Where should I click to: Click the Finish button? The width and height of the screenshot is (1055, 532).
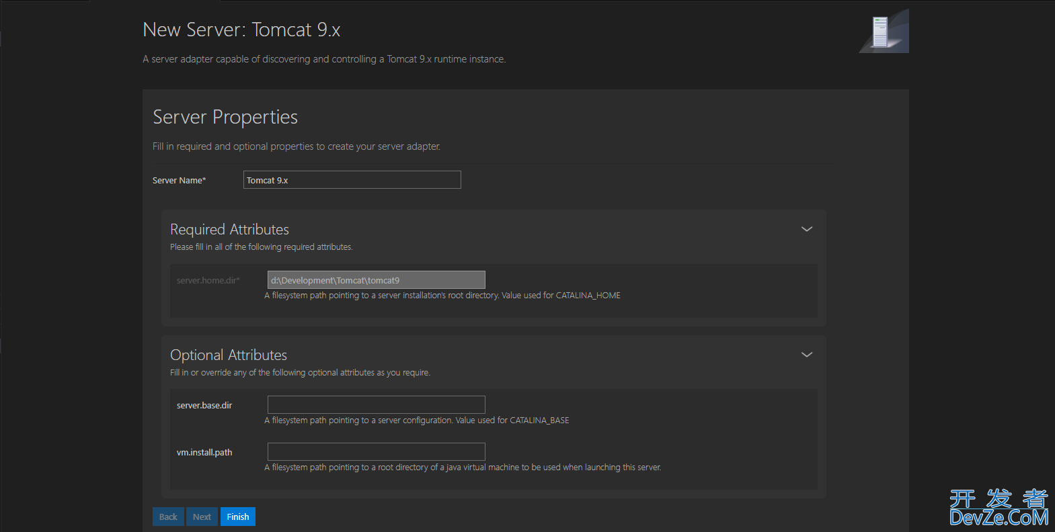[237, 517]
